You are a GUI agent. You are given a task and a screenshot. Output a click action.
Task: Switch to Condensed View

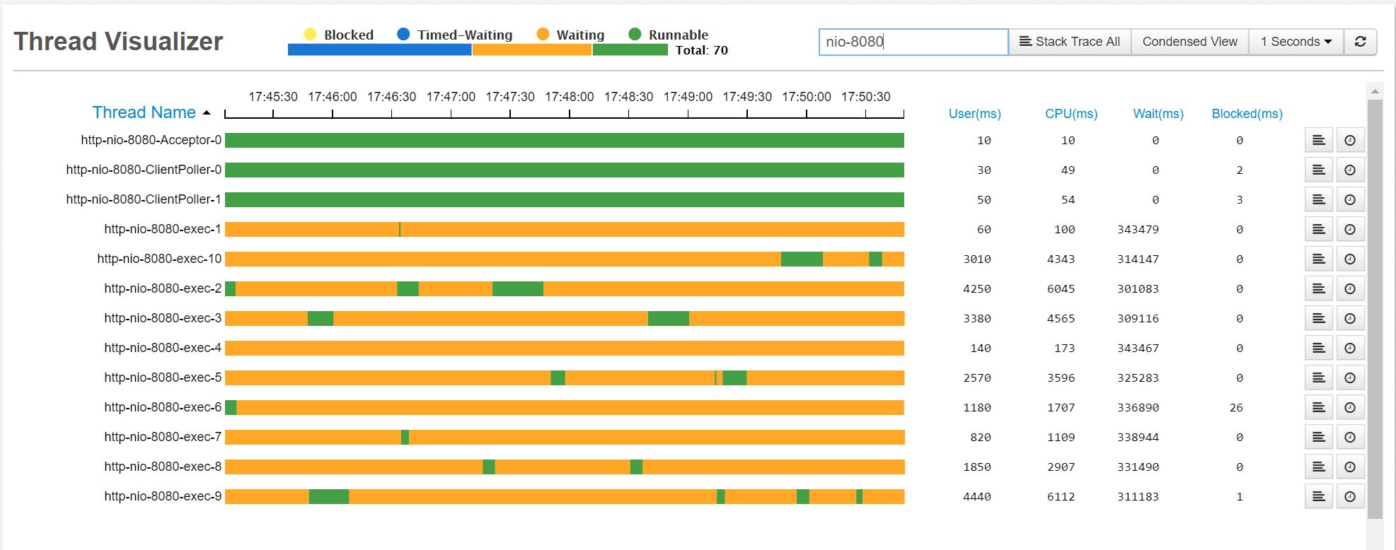click(x=1189, y=42)
